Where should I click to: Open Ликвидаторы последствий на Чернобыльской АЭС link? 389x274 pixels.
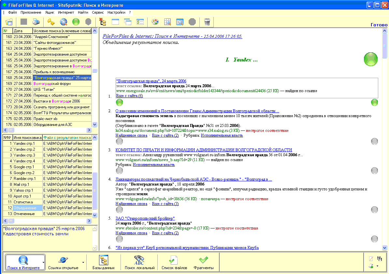click(194, 179)
